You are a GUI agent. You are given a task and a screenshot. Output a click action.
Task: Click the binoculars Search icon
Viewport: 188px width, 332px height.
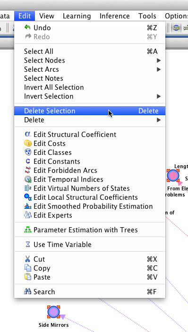28,291
